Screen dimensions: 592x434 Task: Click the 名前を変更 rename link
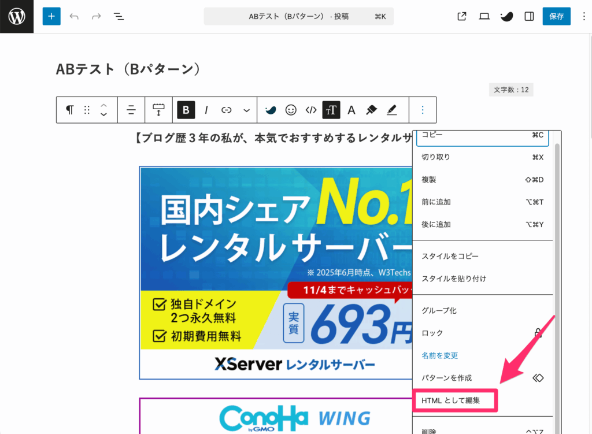coord(439,355)
